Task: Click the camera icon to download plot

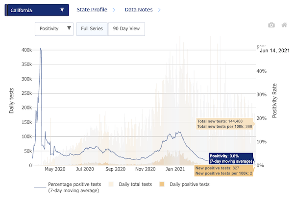Action: (x=271, y=25)
